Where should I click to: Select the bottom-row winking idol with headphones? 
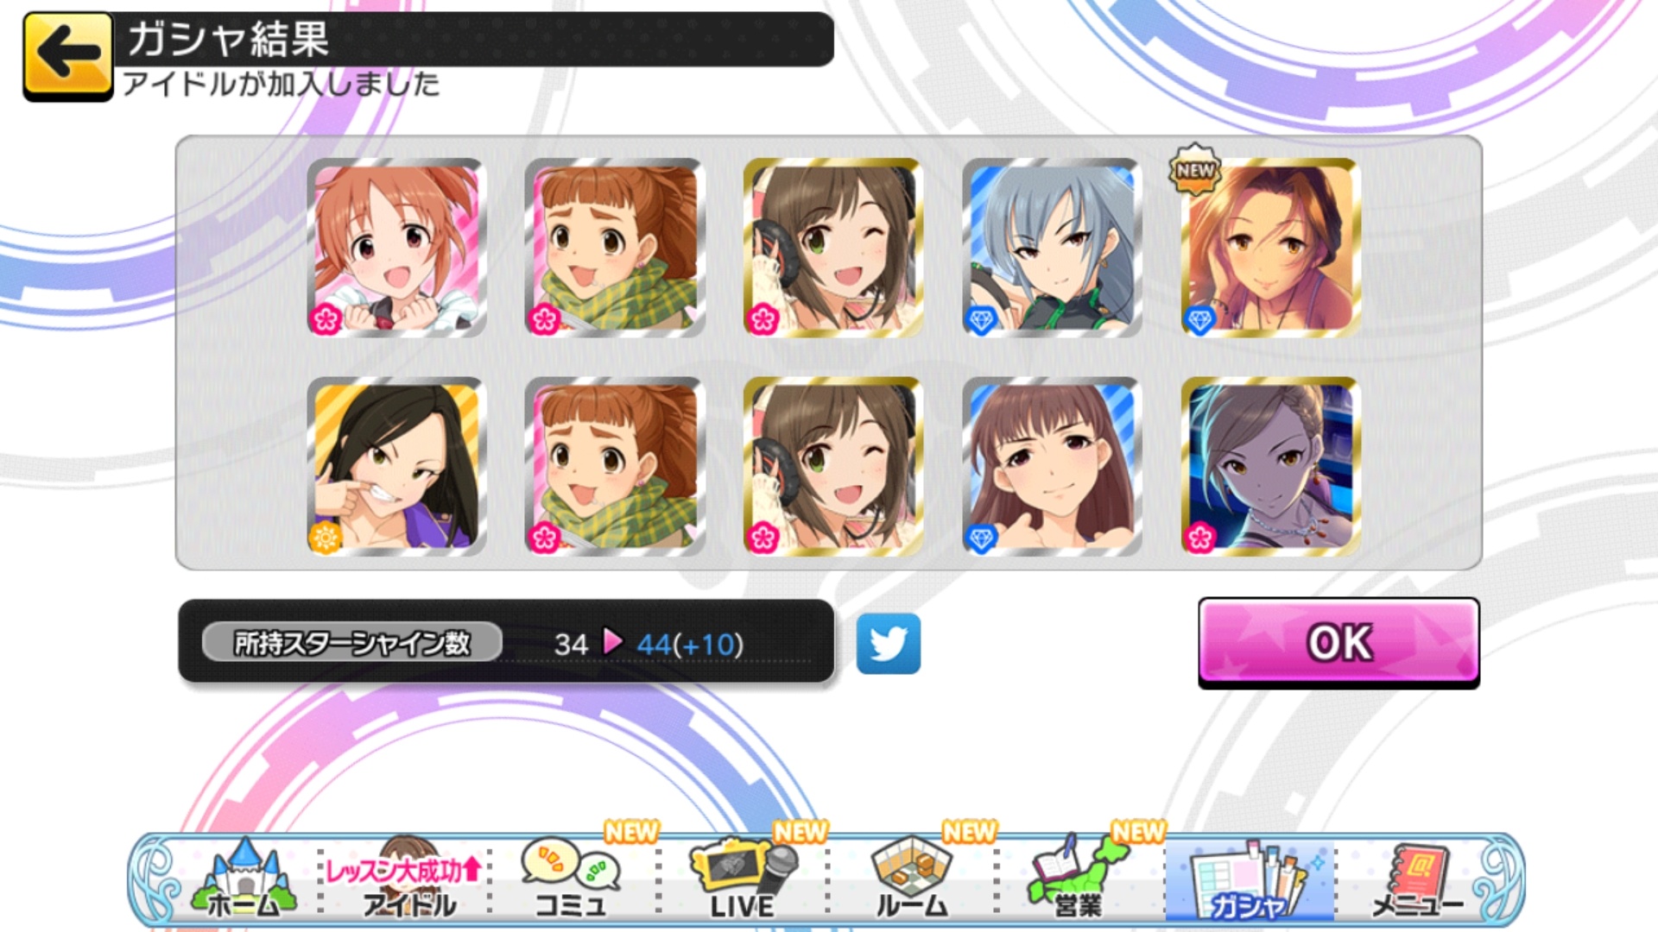point(833,466)
